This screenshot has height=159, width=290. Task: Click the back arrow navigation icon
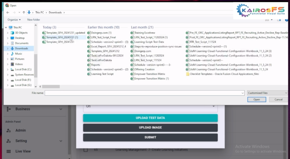[7, 12]
